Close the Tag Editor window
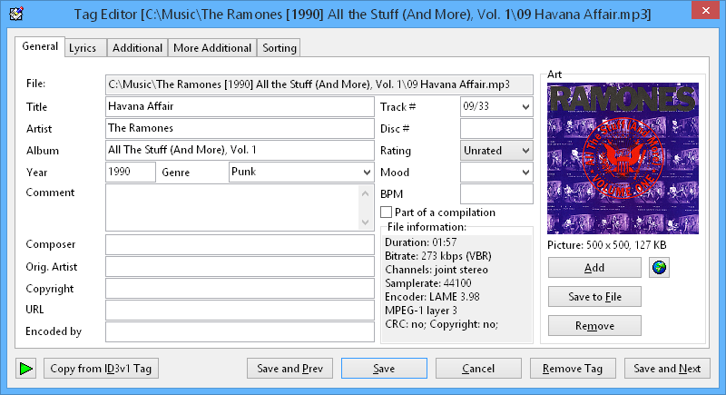The image size is (726, 395). pos(705,10)
